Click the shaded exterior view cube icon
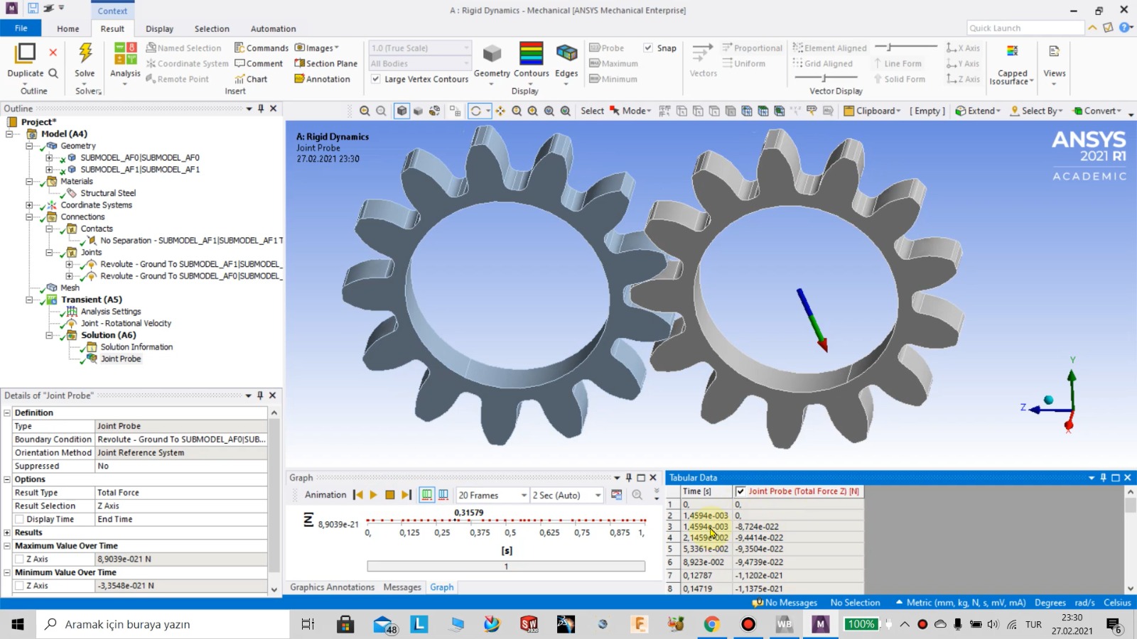 click(x=402, y=111)
